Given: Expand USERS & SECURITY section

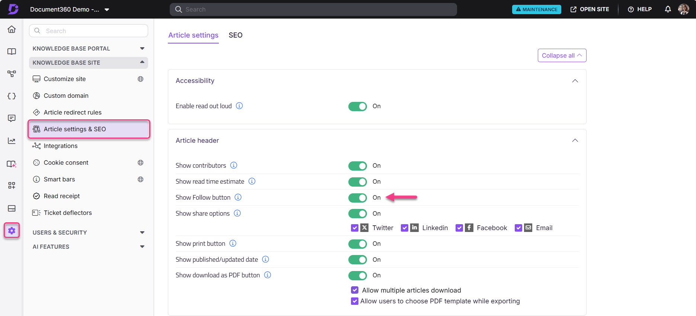Looking at the screenshot, I should point(89,233).
